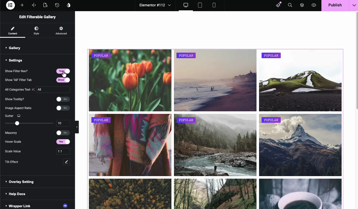Viewport: 358px width, 209px height.
Task: Select the orange tulips gallery image
Action: 130,80
